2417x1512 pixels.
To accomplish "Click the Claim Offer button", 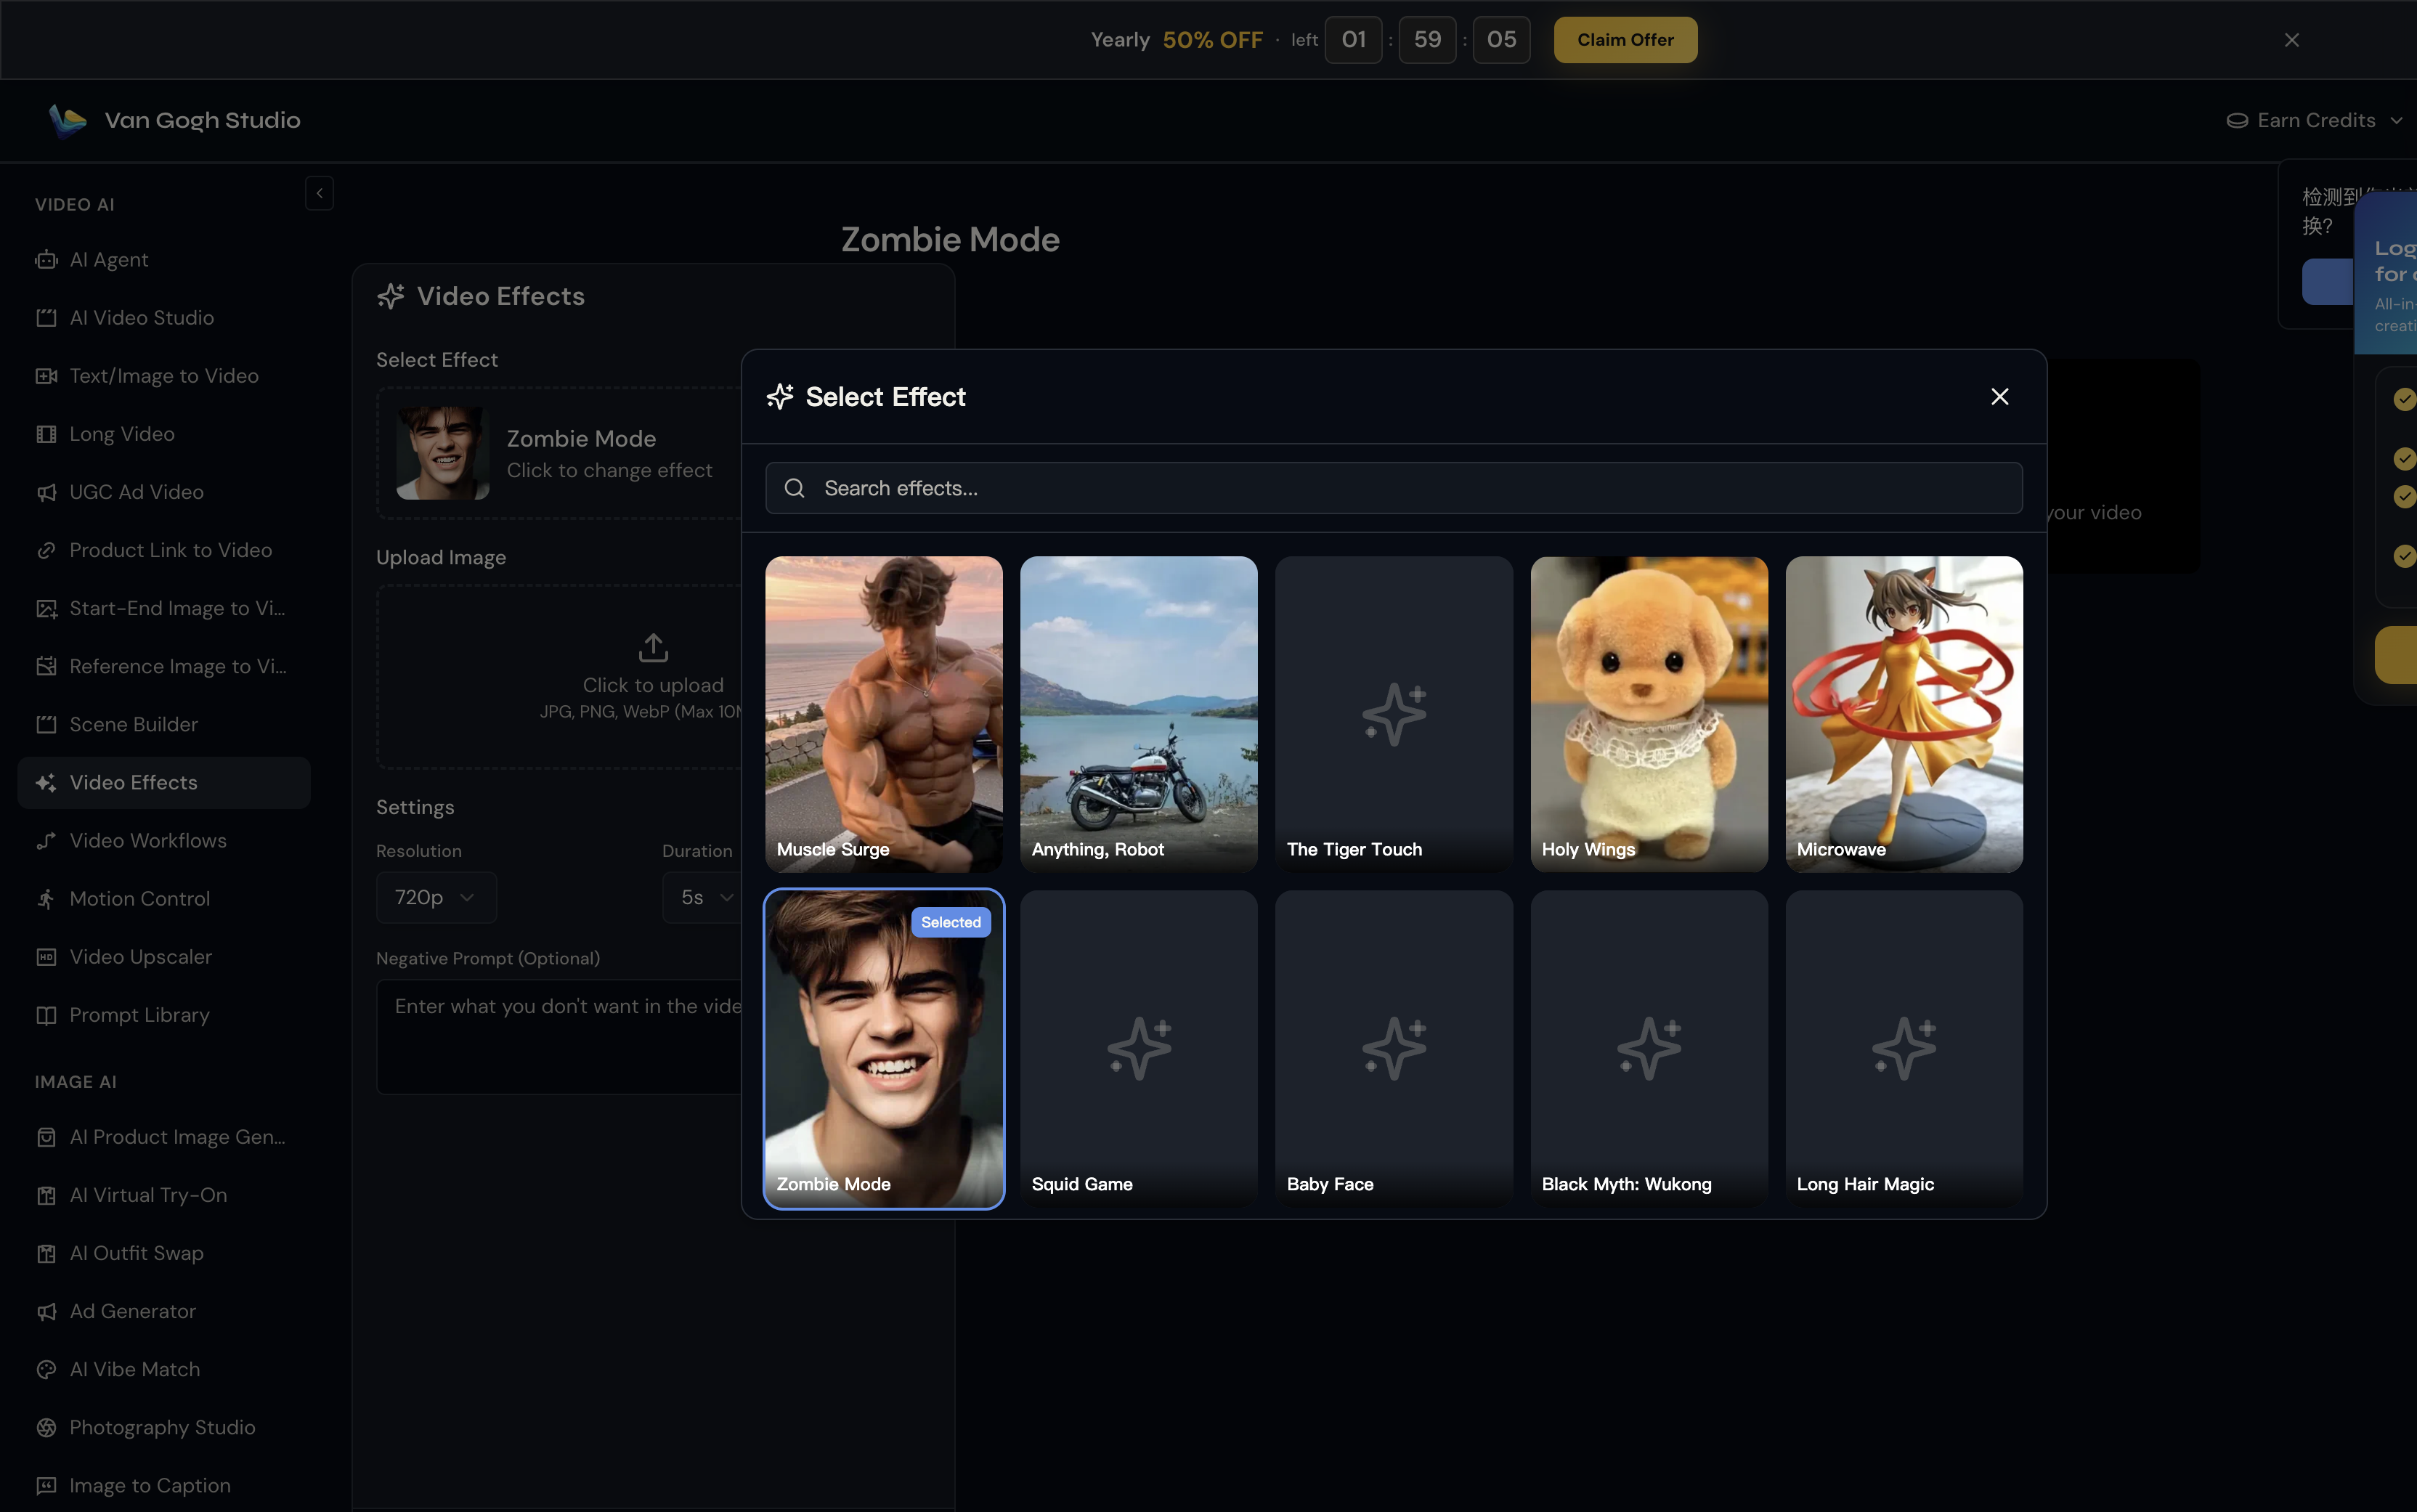I will [x=1625, y=40].
